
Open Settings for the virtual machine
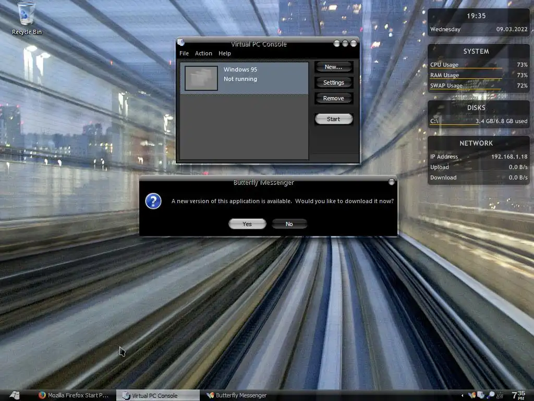pyautogui.click(x=333, y=82)
